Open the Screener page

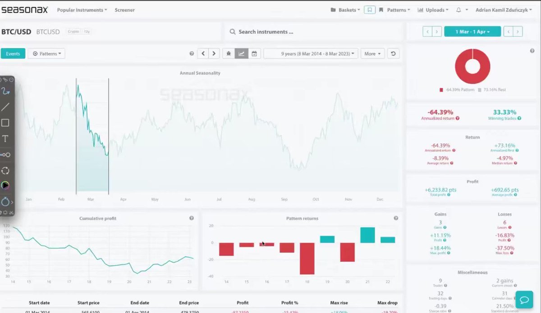click(x=124, y=10)
